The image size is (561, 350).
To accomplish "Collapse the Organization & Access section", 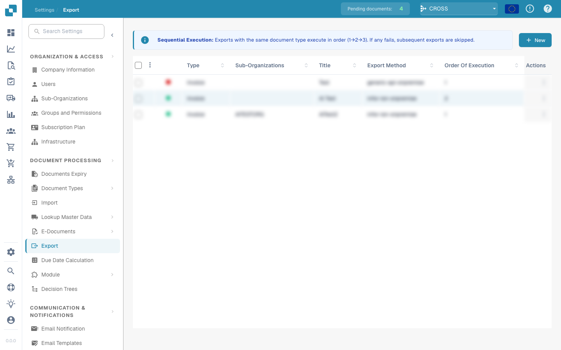I will (x=113, y=56).
